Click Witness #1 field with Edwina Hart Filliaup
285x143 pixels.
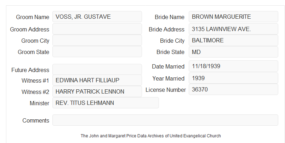pos(97,80)
